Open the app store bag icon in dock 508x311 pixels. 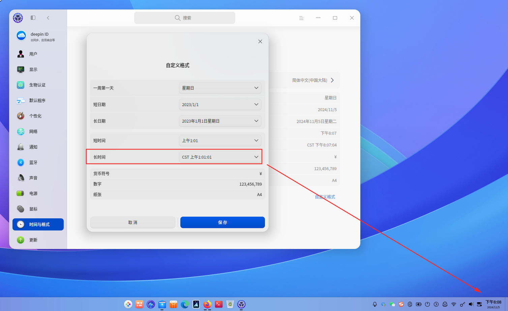(x=173, y=304)
